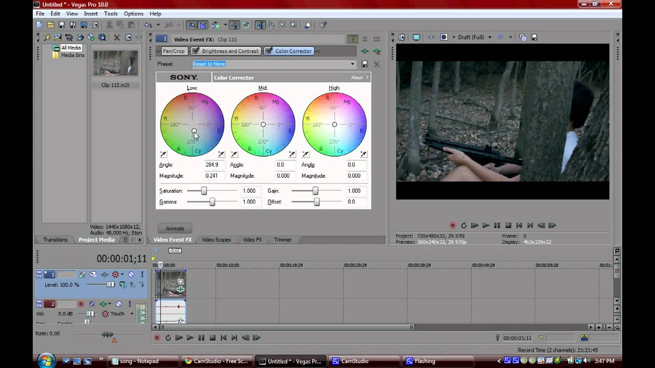Uncheck the Color Corrector effect
The width and height of the screenshot is (655, 368).
coord(269,51)
